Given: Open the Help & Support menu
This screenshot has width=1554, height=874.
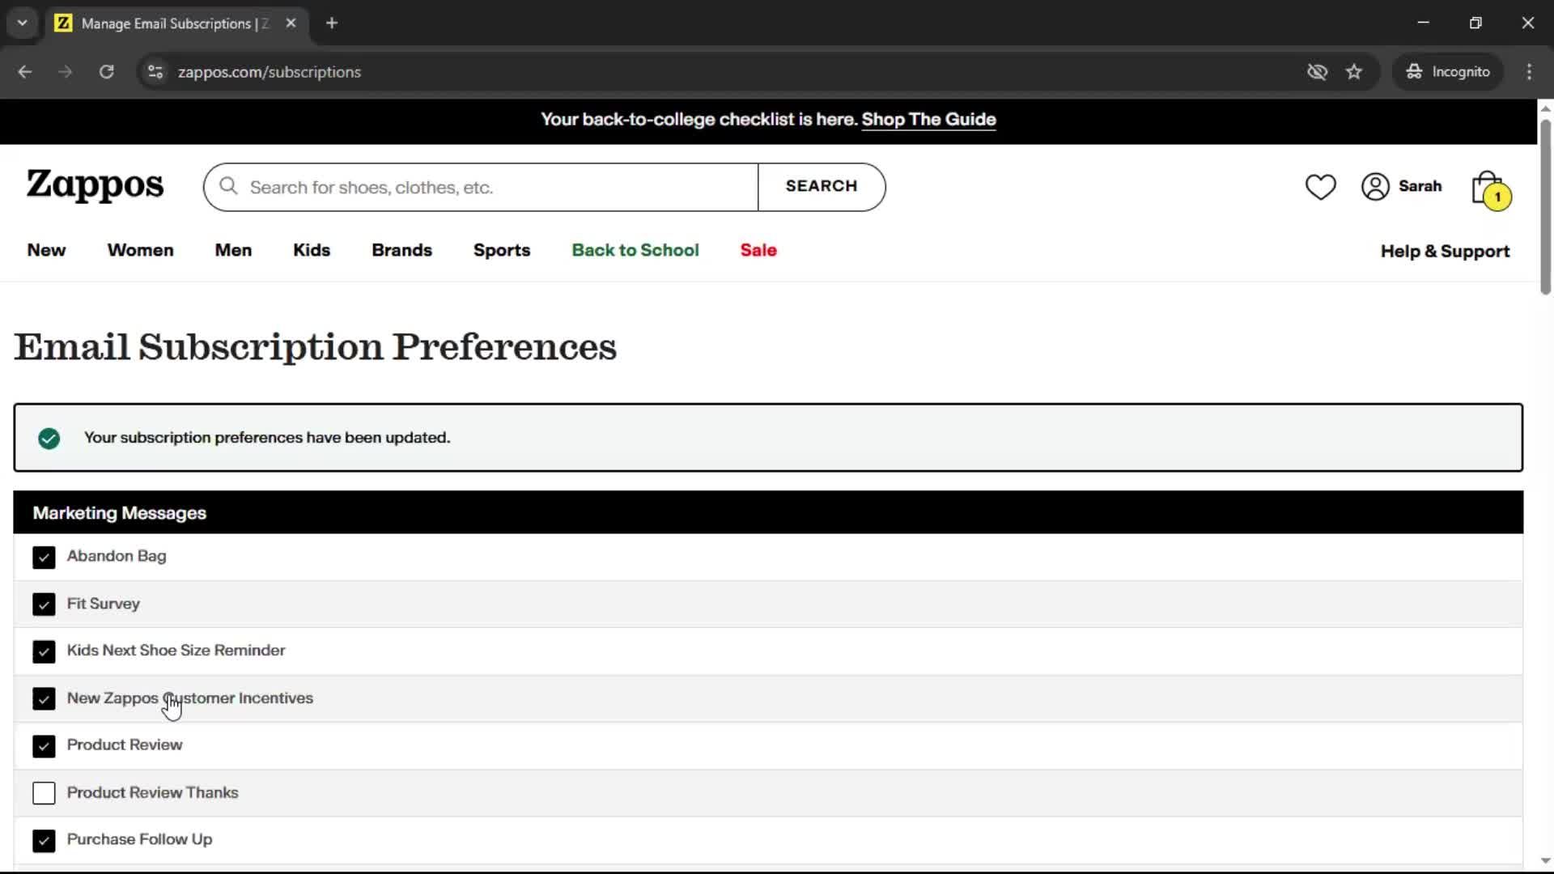Looking at the screenshot, I should (x=1445, y=252).
